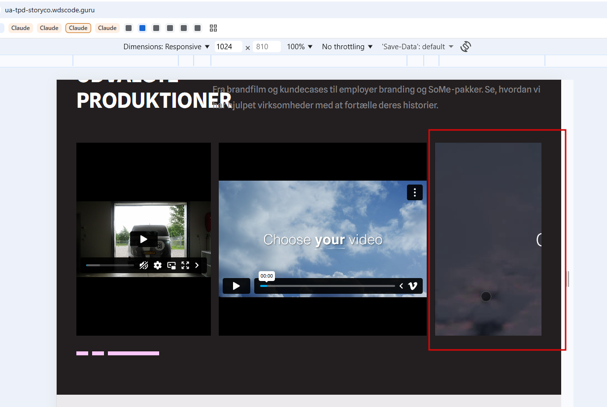The image size is (607, 407).
Task: Enable picture-in-picture on first video
Action: 171,265
